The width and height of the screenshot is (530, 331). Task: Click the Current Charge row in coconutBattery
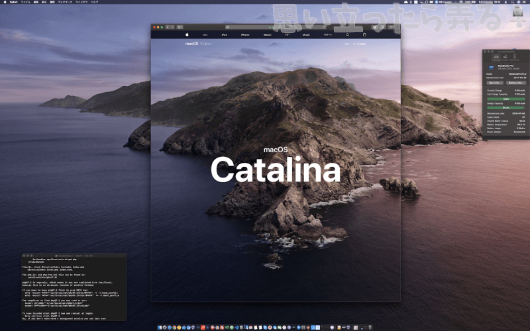coord(506,91)
